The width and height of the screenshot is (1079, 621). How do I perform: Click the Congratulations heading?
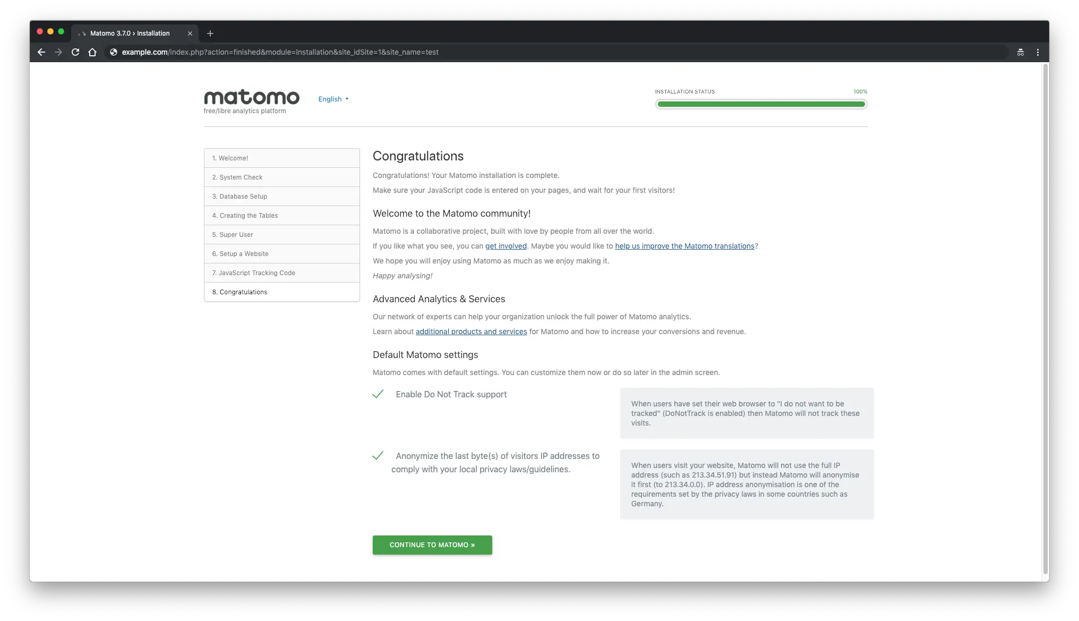[418, 156]
